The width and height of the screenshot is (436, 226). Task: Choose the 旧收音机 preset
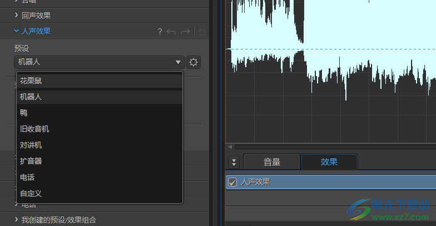[34, 129]
